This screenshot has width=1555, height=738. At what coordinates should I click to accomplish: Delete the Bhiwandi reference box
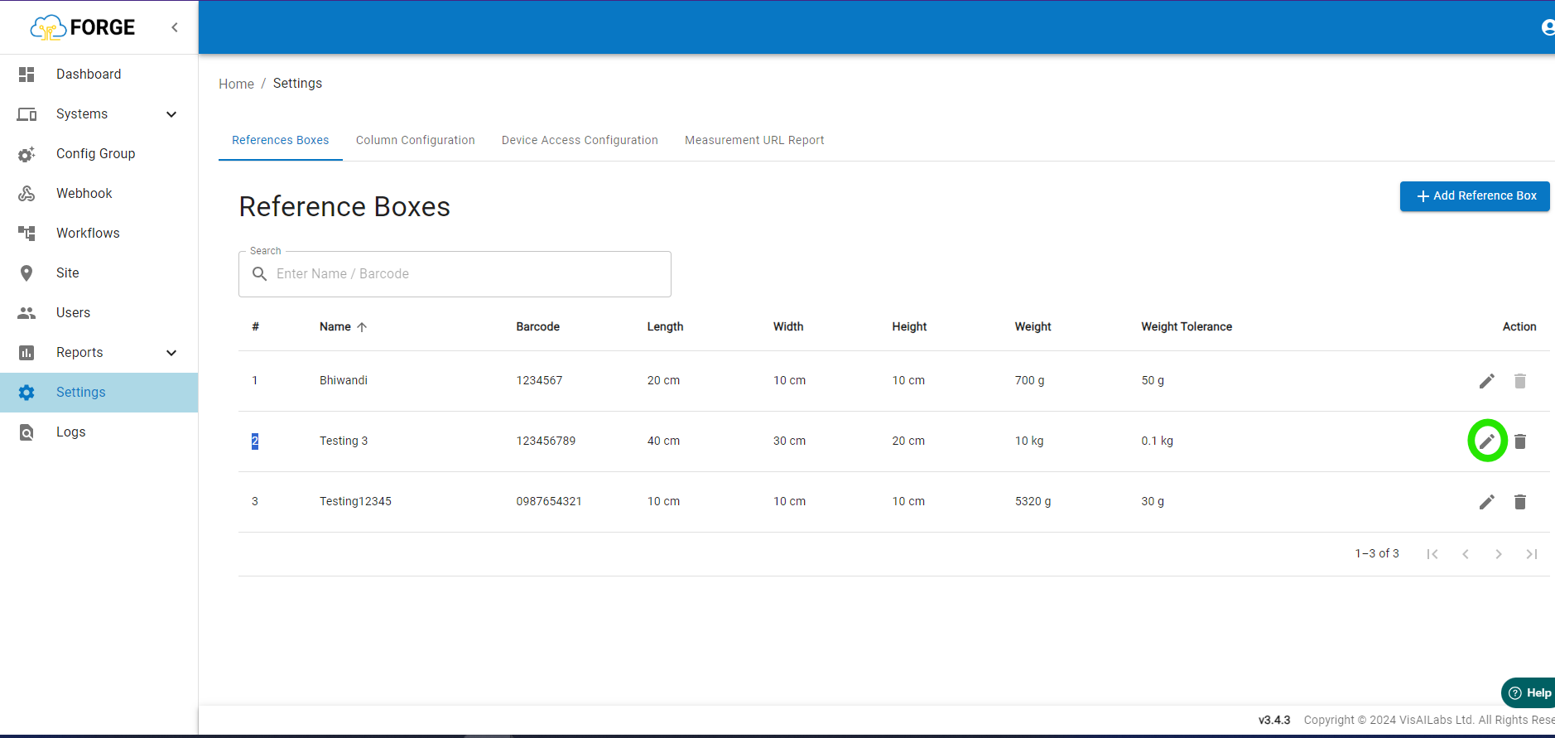(x=1520, y=381)
